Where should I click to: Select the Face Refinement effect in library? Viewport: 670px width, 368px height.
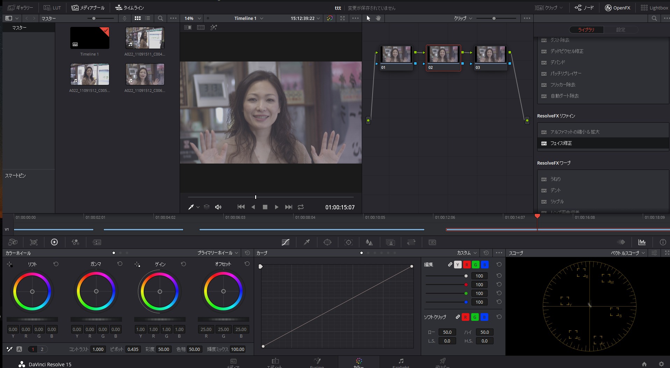tap(561, 143)
